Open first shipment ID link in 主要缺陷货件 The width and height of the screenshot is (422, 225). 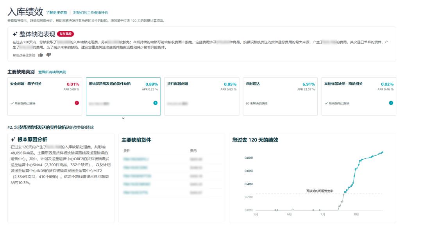pos(136,159)
